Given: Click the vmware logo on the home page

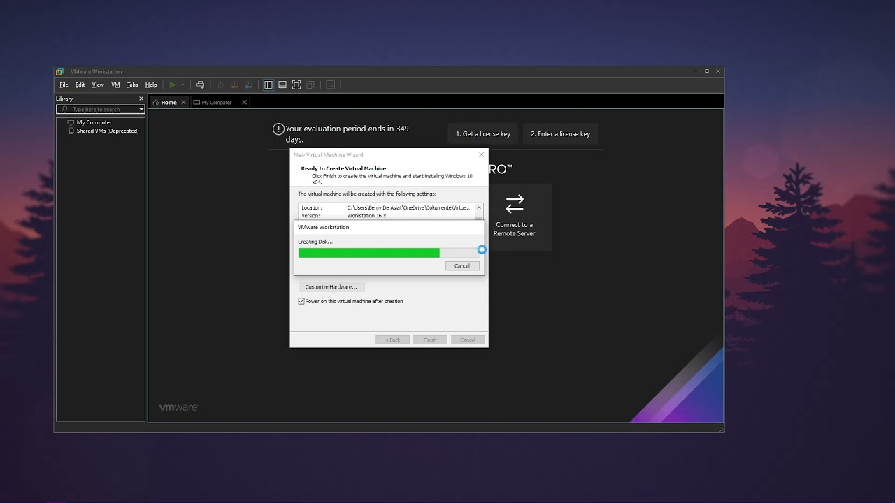Looking at the screenshot, I should 178,407.
